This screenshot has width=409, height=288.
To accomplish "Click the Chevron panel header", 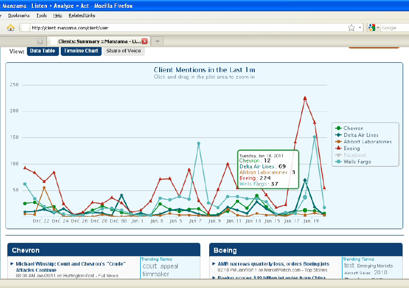I will coord(104,250).
